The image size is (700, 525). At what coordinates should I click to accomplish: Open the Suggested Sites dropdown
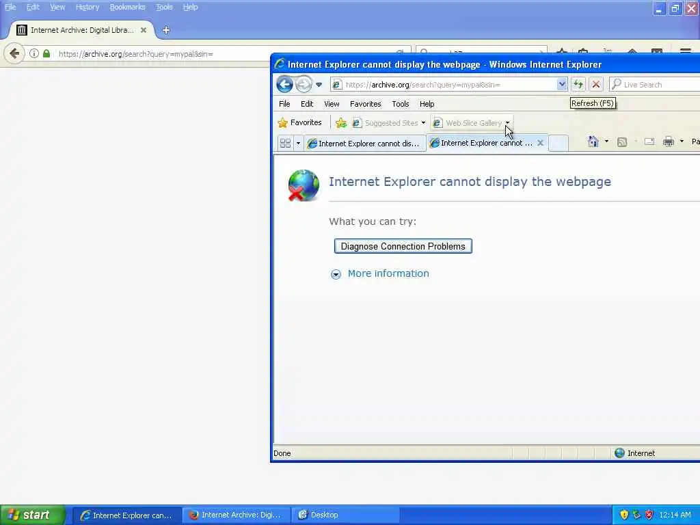coord(423,123)
